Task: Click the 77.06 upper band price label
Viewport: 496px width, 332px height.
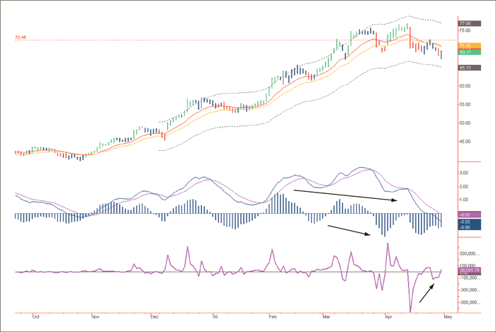Action: coord(468,23)
